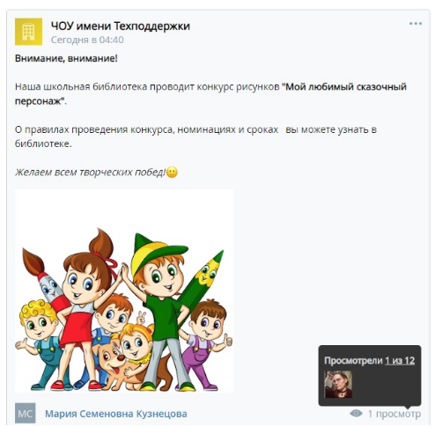435x427 pixels.
Task: Open the 1 из 12 viewers list
Action: [x=400, y=361]
